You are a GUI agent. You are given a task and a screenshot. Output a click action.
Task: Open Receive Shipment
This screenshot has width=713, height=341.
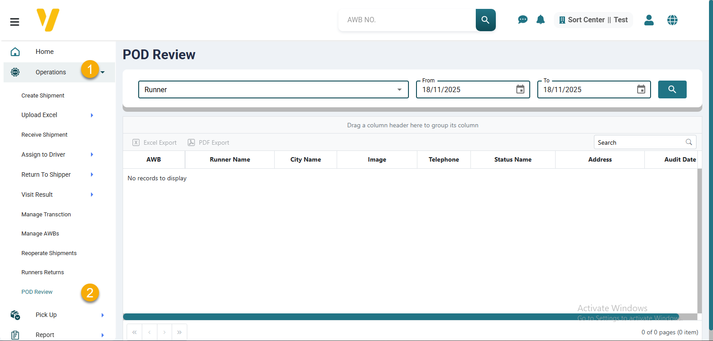(x=45, y=135)
